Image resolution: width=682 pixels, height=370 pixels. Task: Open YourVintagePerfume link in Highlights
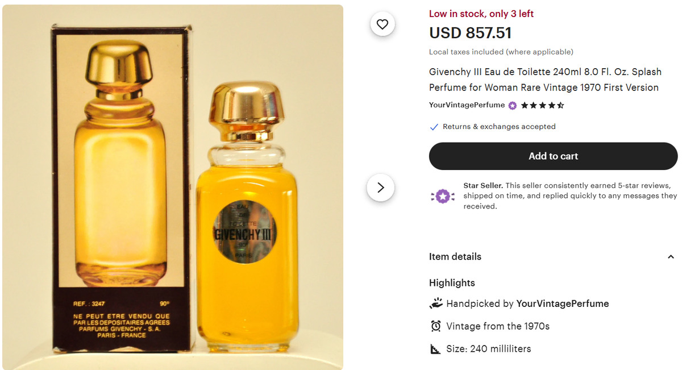[562, 304]
